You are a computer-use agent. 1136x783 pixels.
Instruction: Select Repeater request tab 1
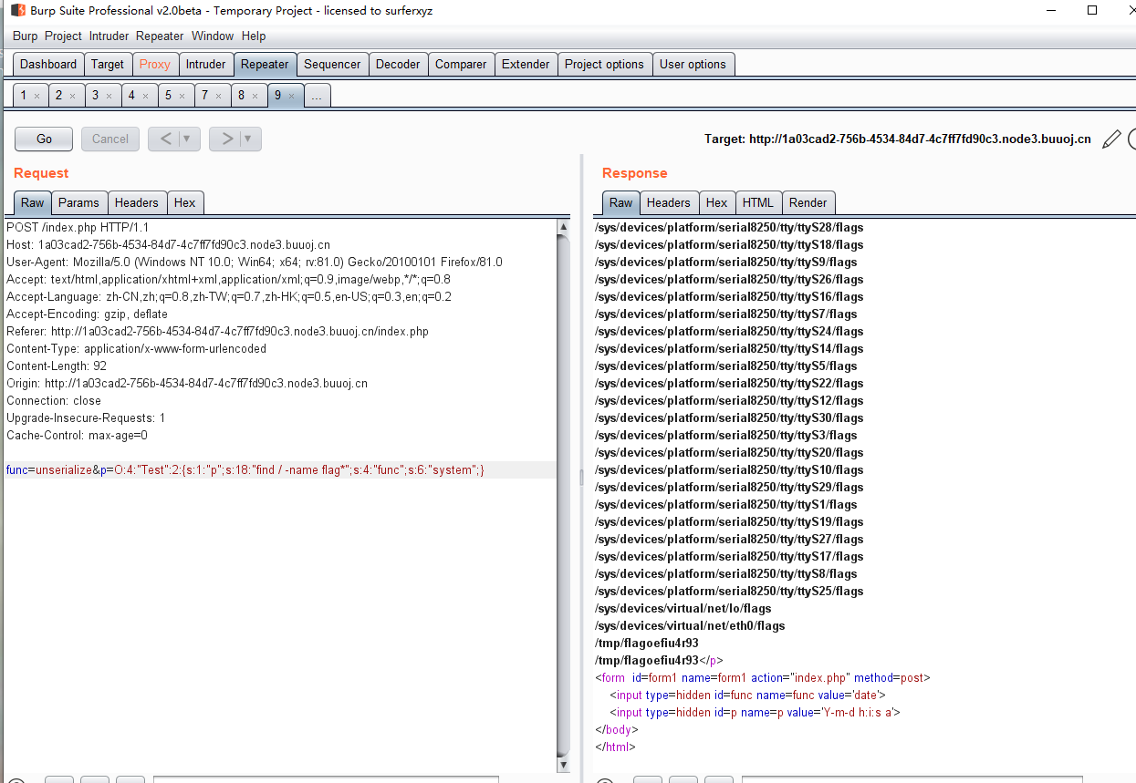tap(24, 96)
